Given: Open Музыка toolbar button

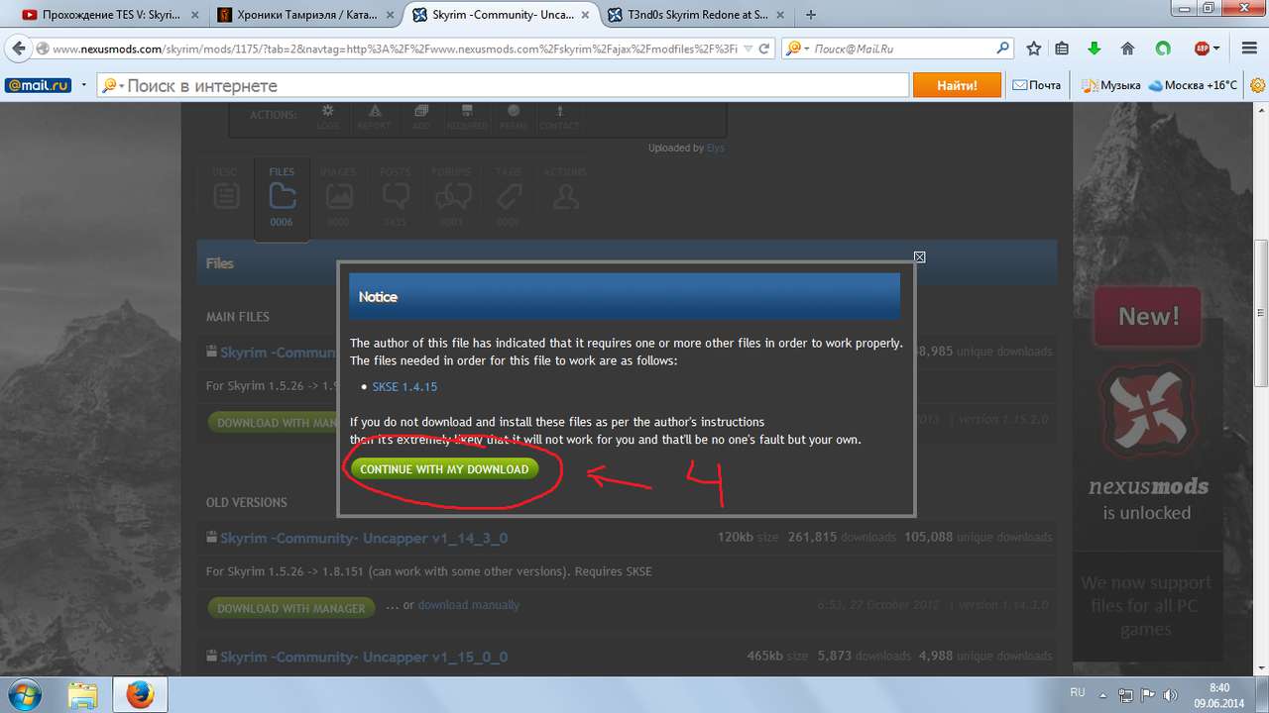Looking at the screenshot, I should click(x=1110, y=85).
